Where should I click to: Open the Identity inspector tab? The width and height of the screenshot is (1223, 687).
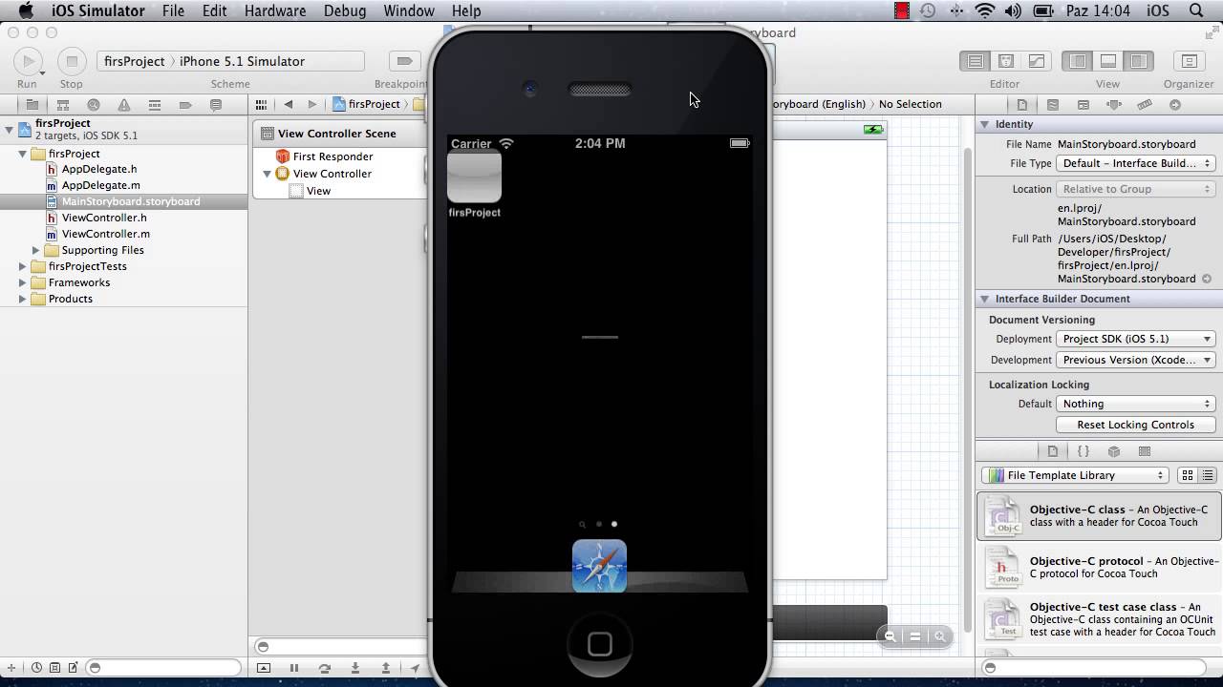tap(1083, 105)
